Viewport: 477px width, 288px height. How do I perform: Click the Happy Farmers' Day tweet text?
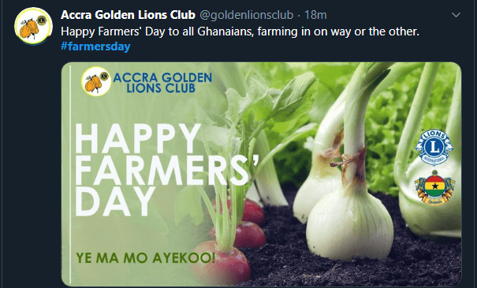tap(240, 31)
